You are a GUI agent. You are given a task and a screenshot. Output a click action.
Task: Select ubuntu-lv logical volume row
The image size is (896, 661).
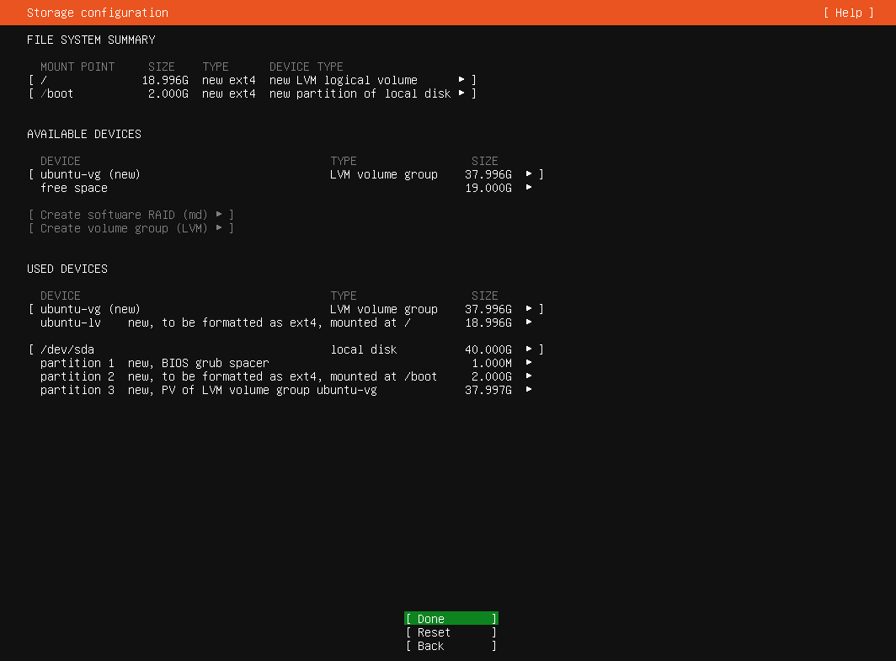pos(285,323)
